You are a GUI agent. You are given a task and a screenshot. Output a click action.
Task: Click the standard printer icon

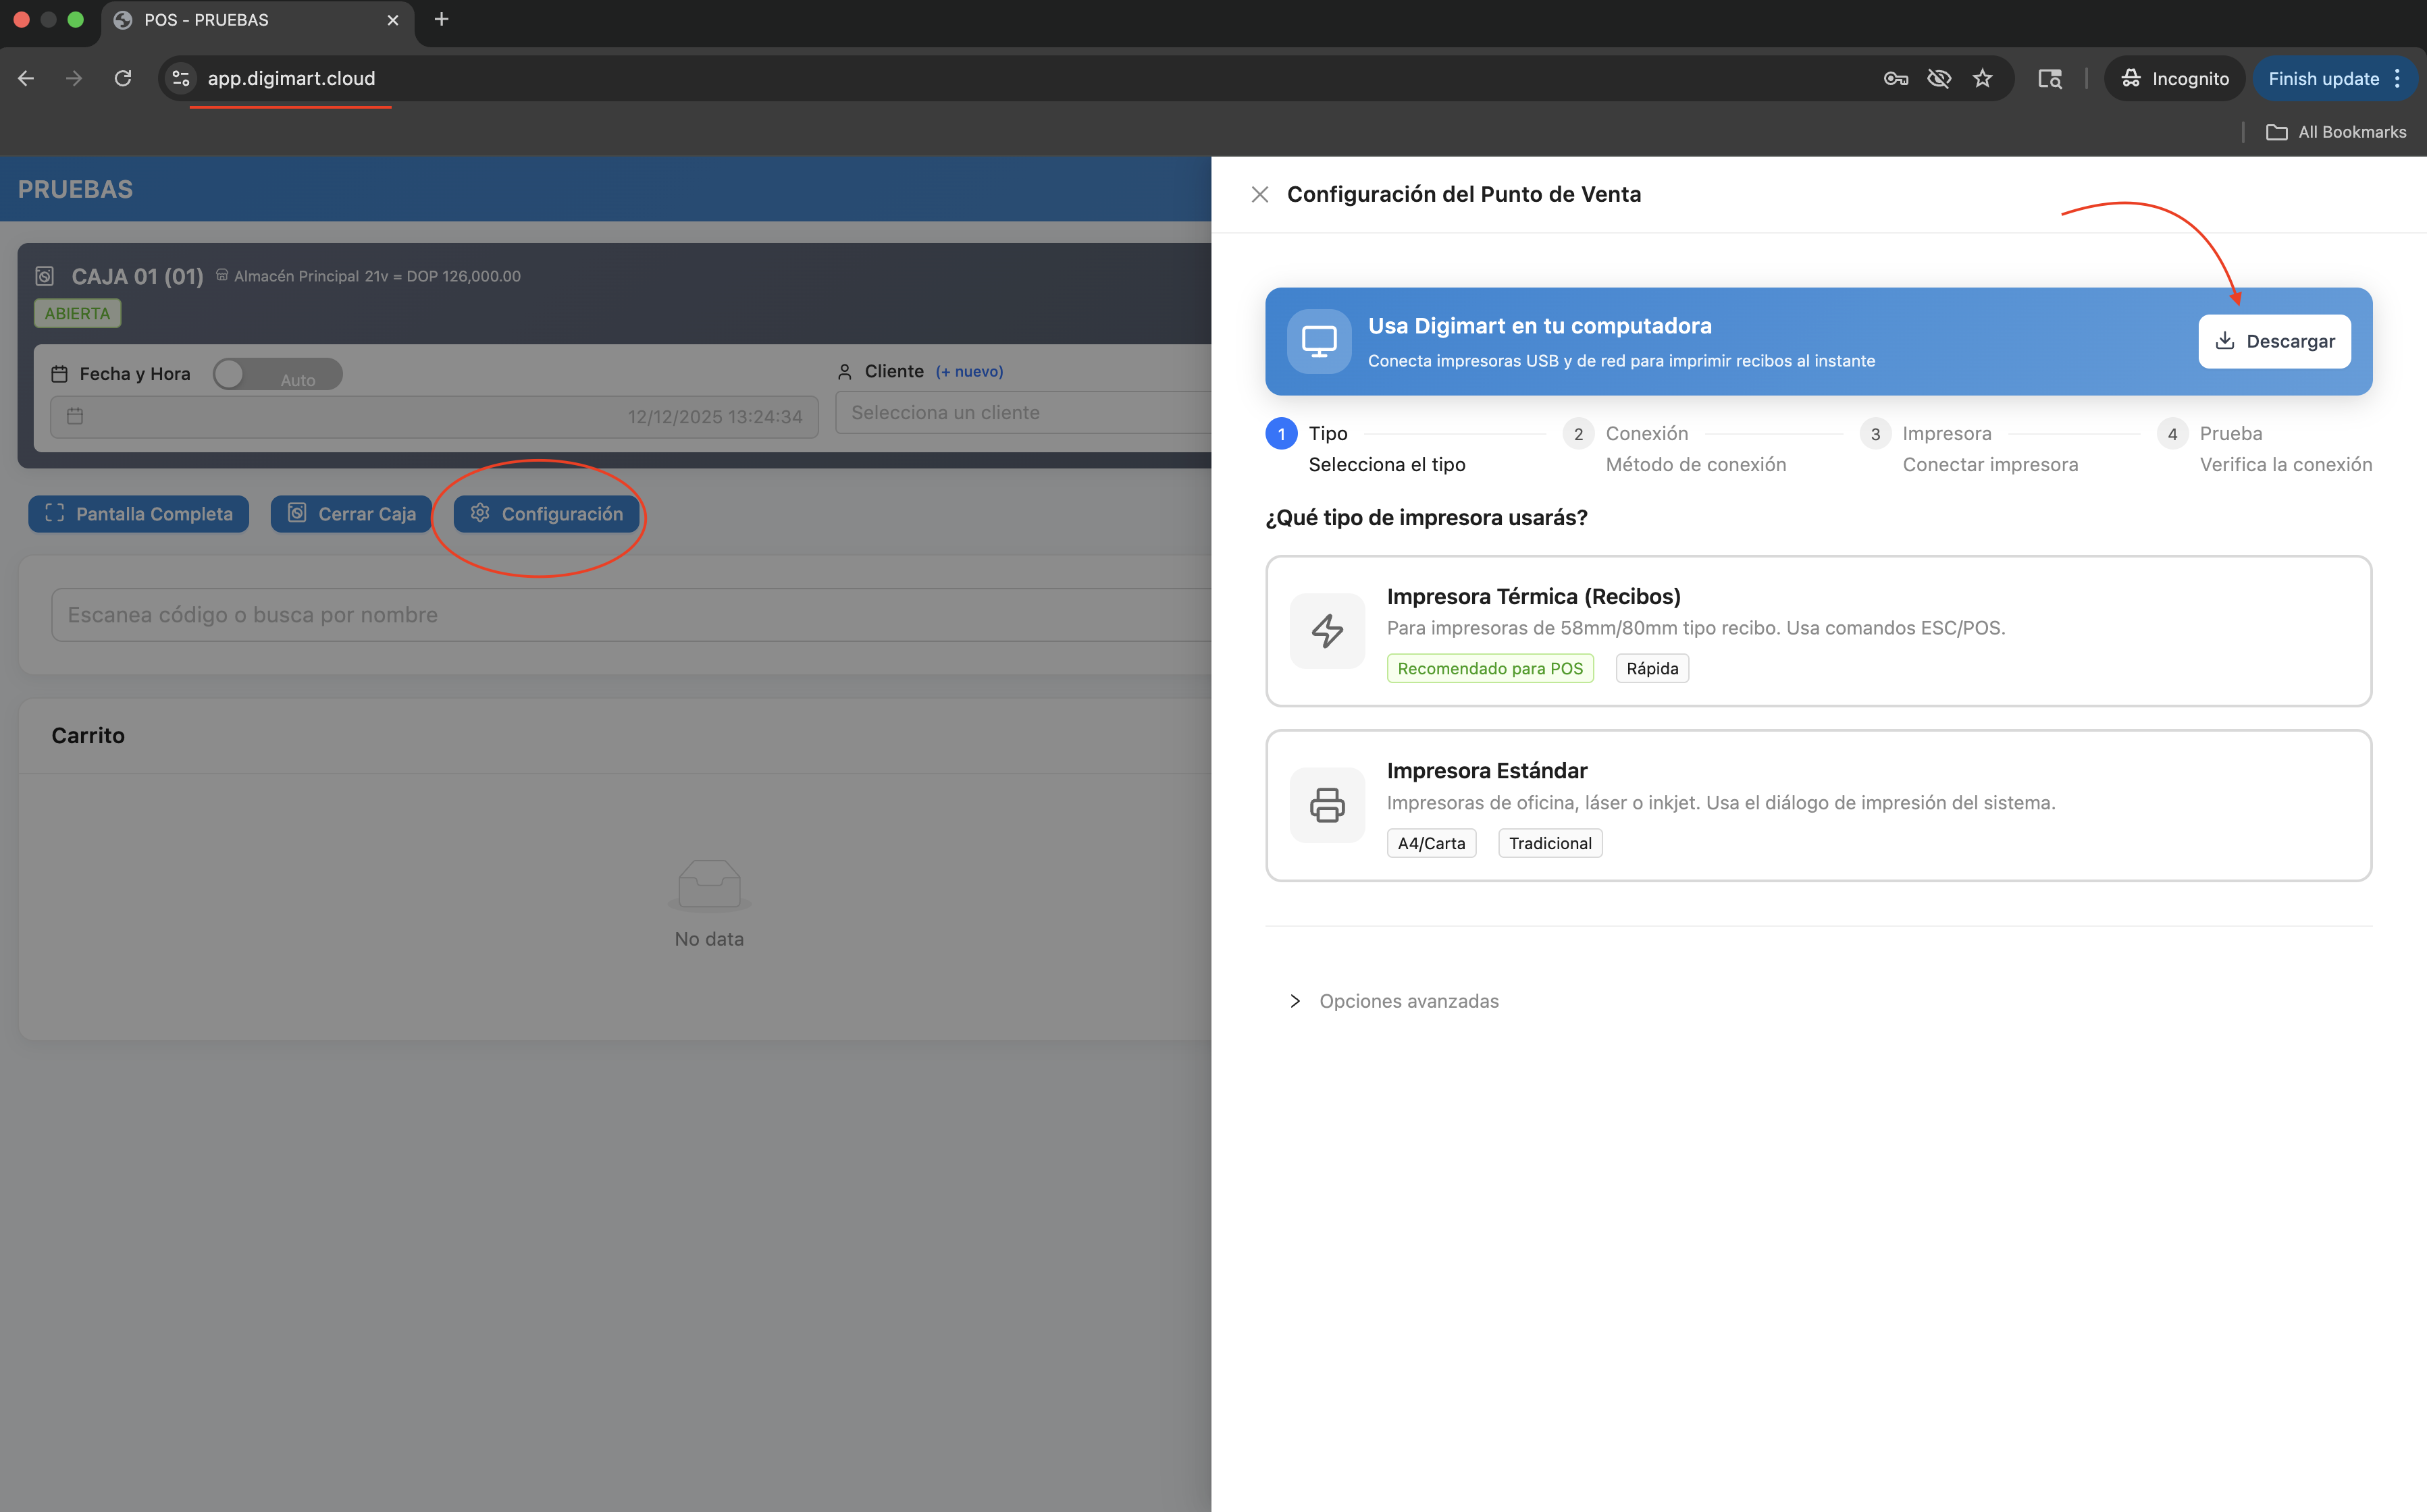tap(1326, 805)
